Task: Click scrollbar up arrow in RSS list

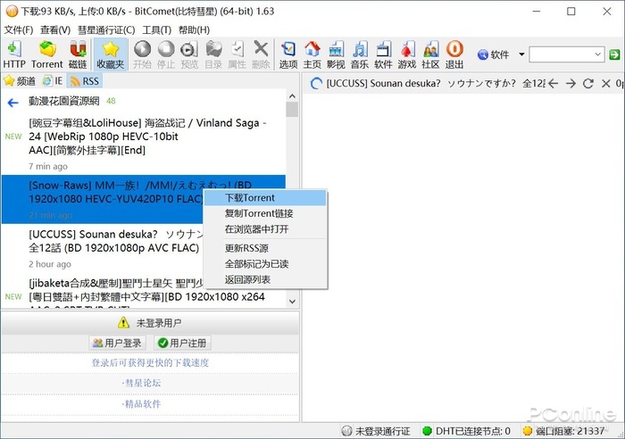Action: [x=292, y=96]
